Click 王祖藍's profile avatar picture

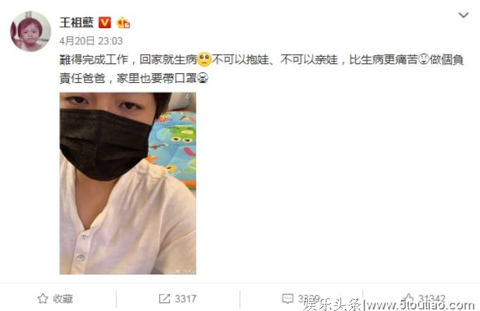pos(30,31)
